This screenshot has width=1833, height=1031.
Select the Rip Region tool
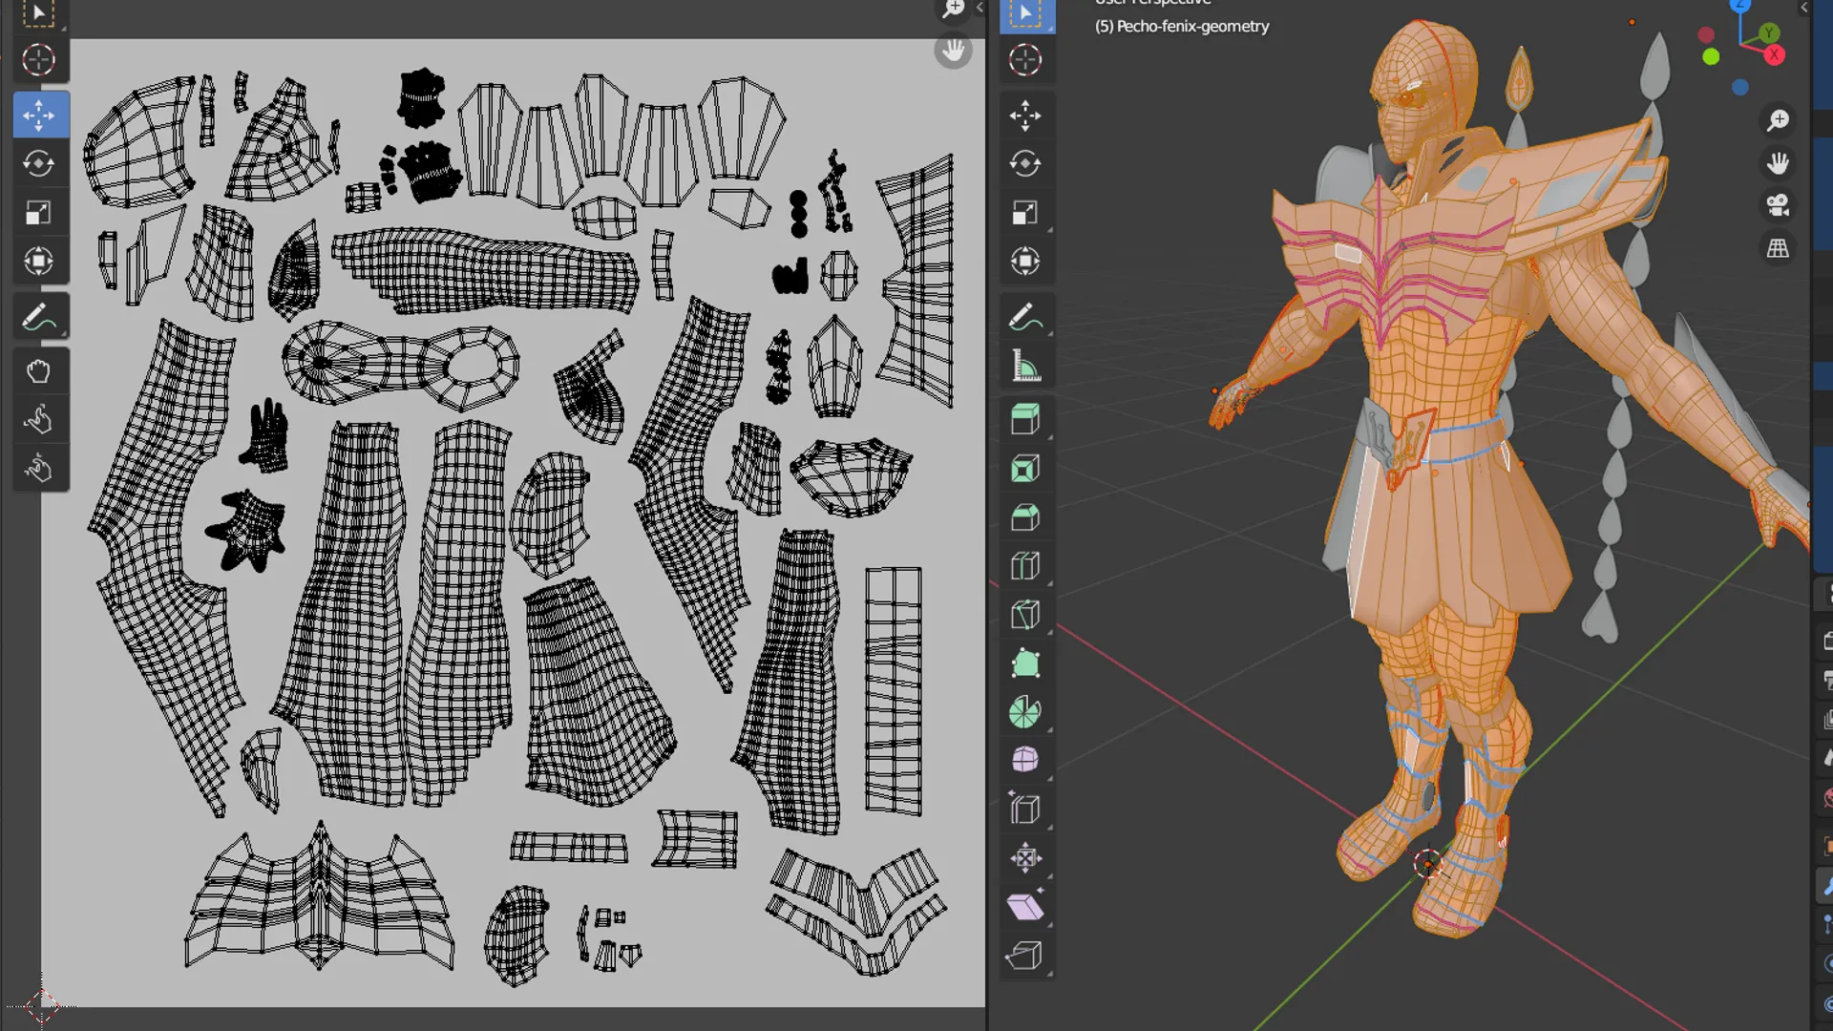click(1026, 956)
